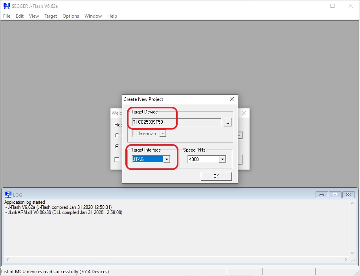Open the Window menu
This screenshot has height=276, width=360.
[93, 16]
